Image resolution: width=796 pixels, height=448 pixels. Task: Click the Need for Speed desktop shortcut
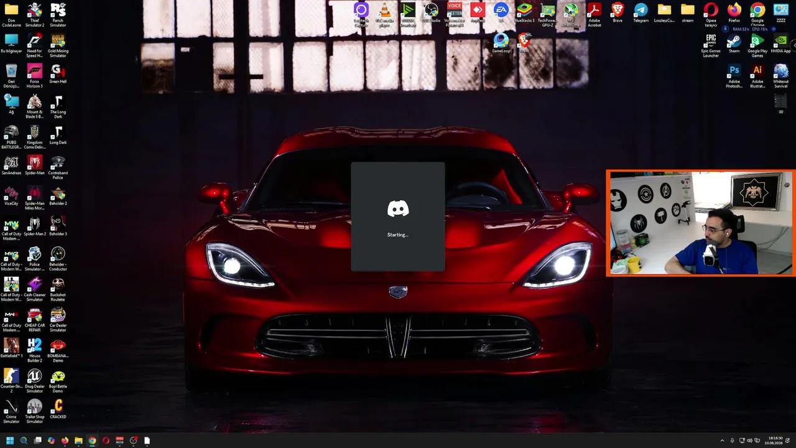coord(35,45)
